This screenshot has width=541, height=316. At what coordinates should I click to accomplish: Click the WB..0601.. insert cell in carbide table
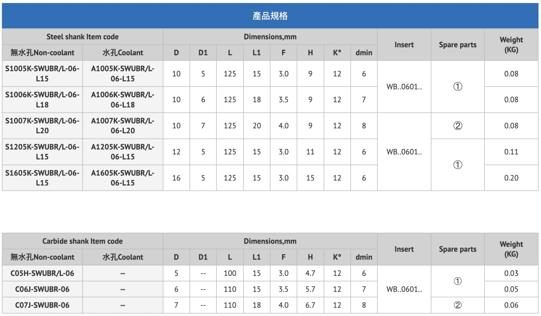404,289
